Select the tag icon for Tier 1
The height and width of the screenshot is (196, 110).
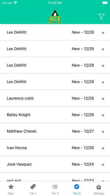click(33, 187)
